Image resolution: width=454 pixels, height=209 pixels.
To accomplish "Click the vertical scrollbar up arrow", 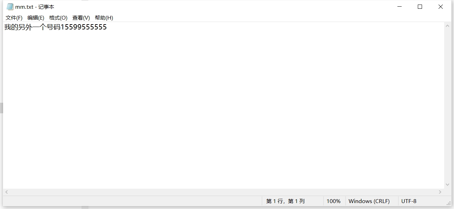I will [x=447, y=26].
